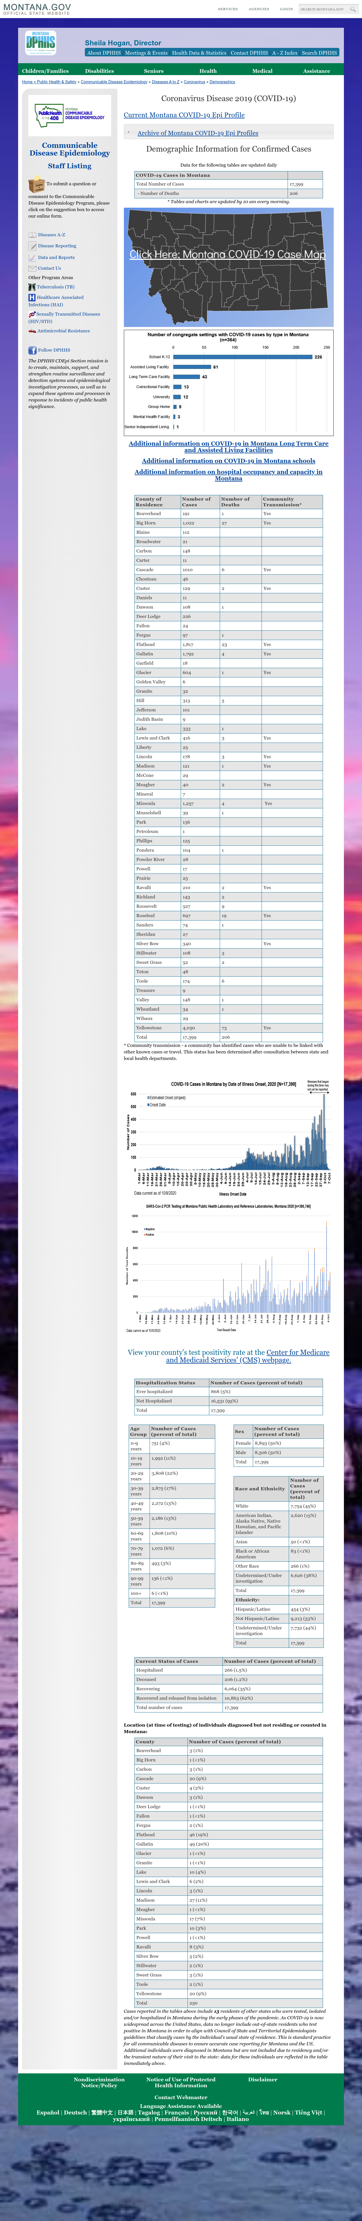Select the Health Data & Statistics tab
362x2221 pixels.
(x=199, y=53)
